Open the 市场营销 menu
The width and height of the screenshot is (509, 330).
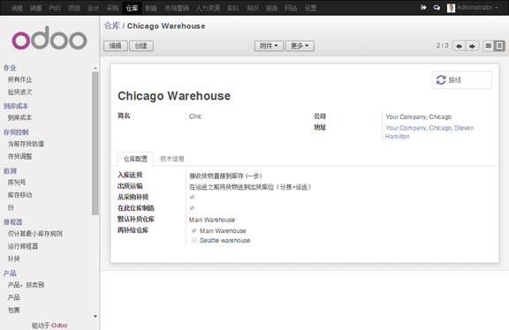tap(177, 8)
